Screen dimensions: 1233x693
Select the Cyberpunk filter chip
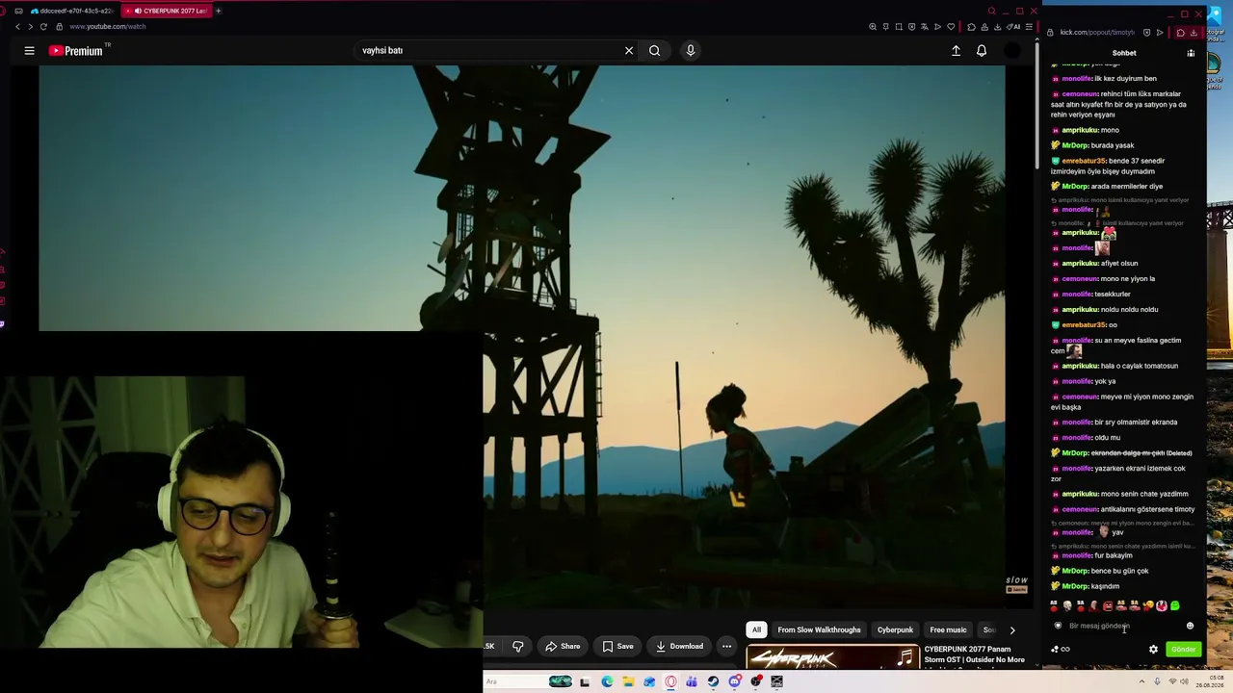(x=895, y=630)
